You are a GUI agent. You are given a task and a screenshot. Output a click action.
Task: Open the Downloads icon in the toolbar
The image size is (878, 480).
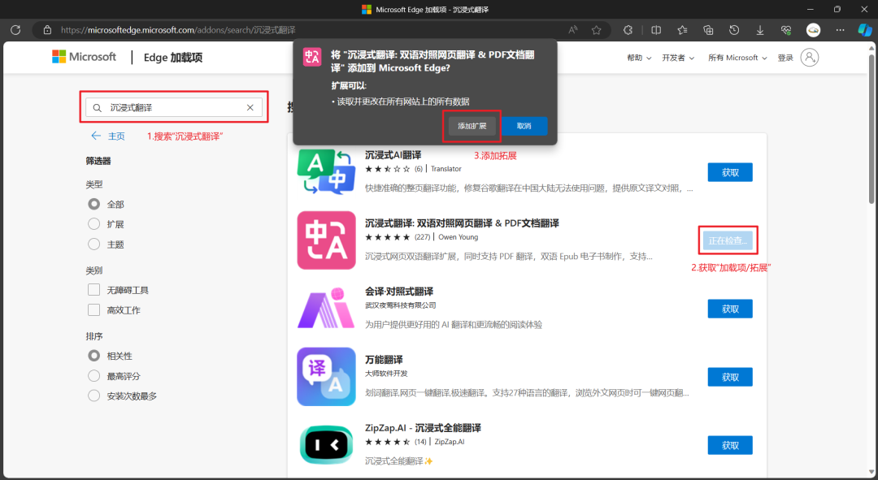pos(760,30)
